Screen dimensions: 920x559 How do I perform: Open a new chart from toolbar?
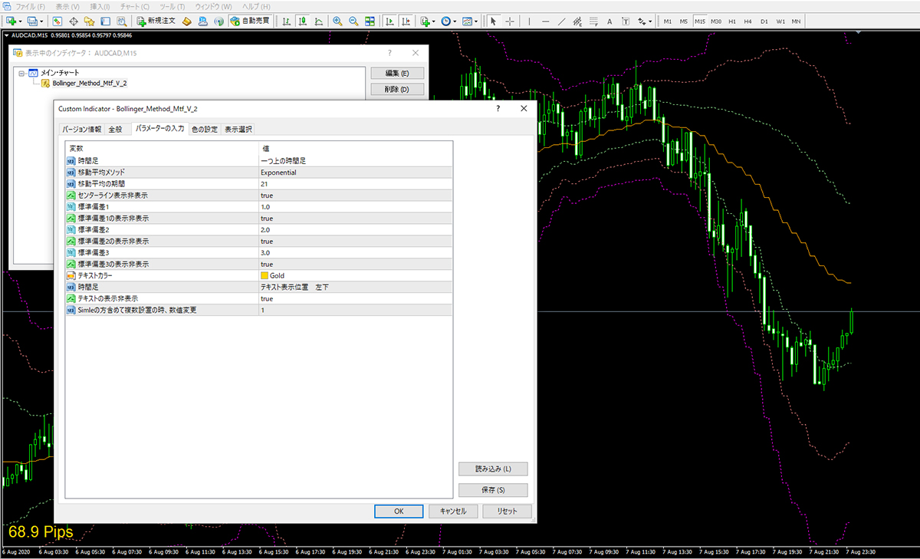coord(10,21)
